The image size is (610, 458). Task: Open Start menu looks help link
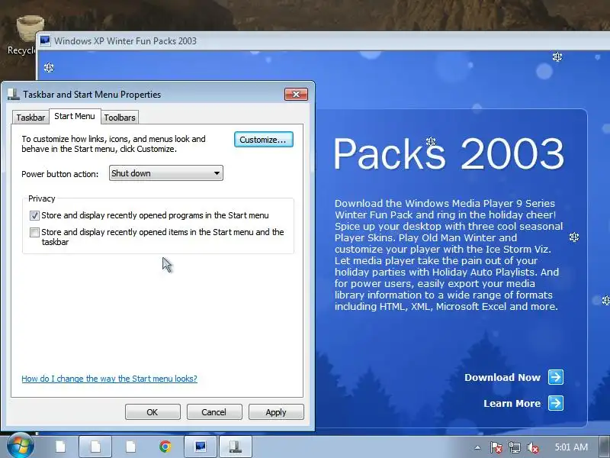click(109, 379)
